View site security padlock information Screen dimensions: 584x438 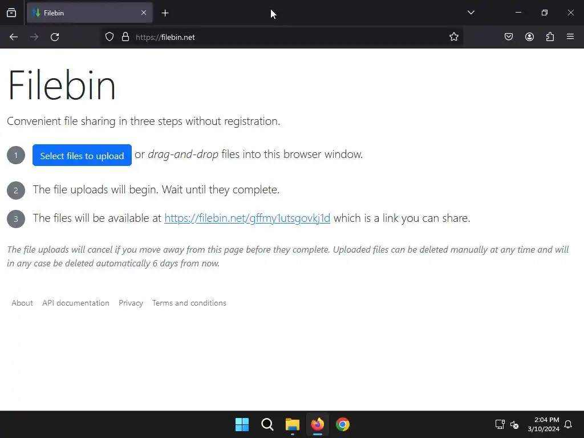point(125,37)
